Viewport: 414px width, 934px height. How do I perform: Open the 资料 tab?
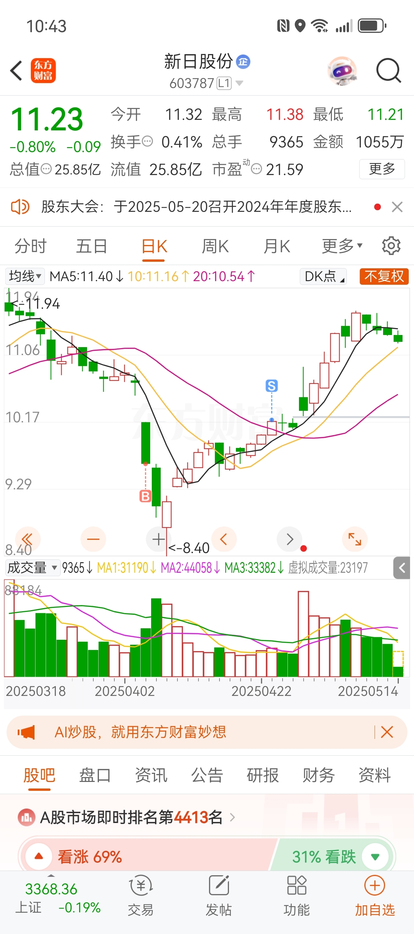375,775
